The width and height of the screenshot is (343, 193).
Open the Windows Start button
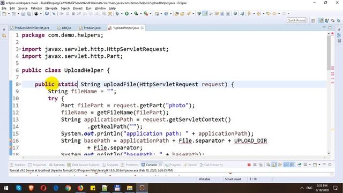point(6,188)
